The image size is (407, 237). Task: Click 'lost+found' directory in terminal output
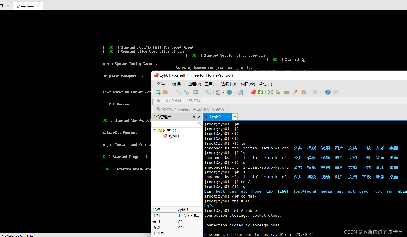tap(305, 191)
